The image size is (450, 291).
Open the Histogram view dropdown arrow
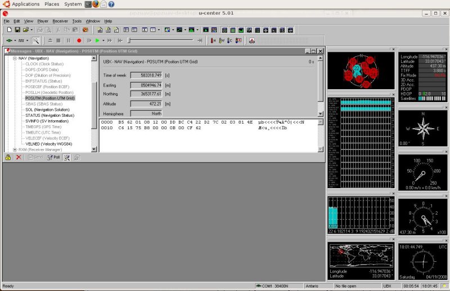pos(197,30)
